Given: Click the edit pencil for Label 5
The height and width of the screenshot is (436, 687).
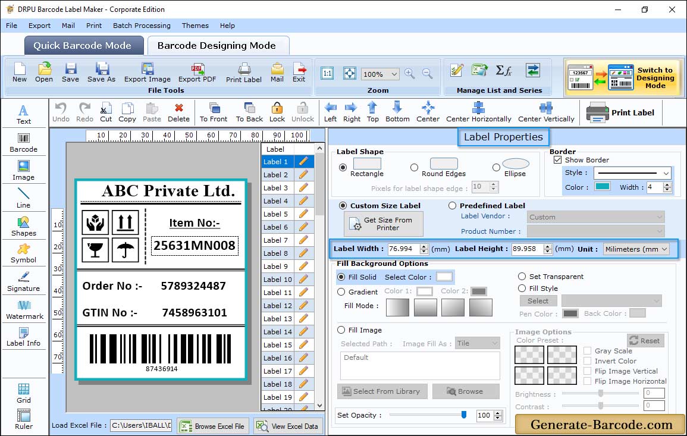Looking at the screenshot, I should 303,214.
